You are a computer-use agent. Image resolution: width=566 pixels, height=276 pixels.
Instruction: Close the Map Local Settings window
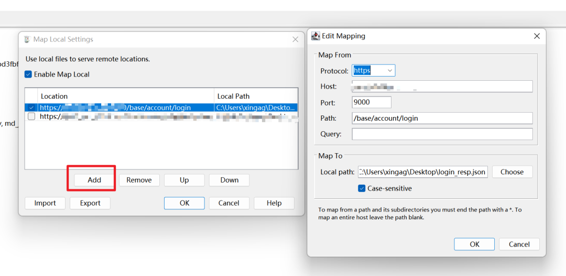click(x=295, y=39)
